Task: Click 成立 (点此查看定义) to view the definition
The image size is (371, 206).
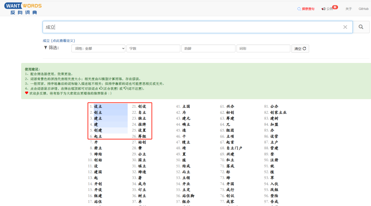Action: 59,40
